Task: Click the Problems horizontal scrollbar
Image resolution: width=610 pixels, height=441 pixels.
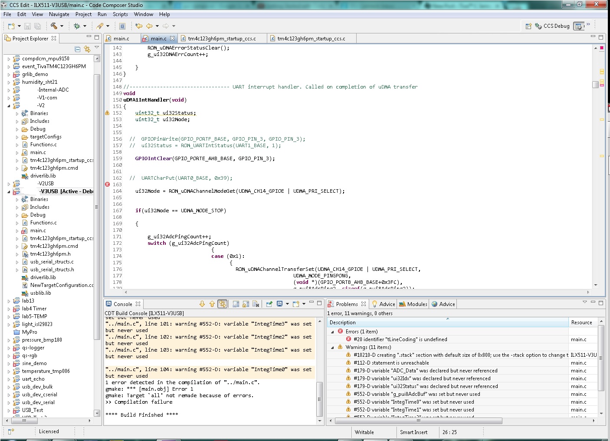Action: coord(418,421)
